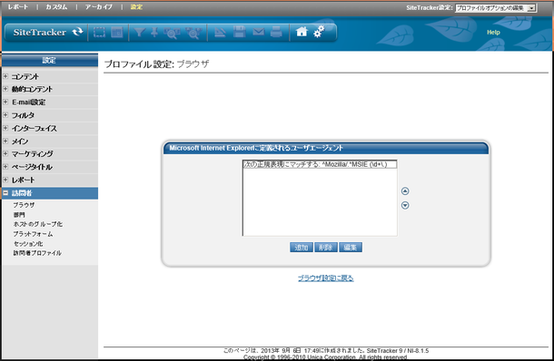
Task: Move selected user agent up
Action: (405, 191)
